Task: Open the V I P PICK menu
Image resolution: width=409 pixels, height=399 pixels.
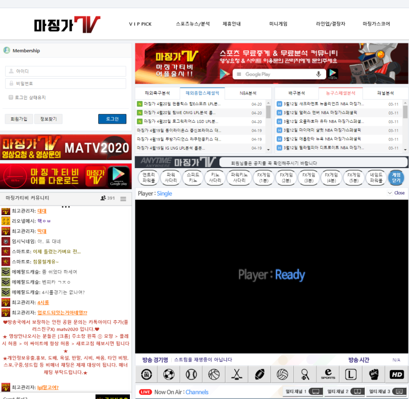Action: click(x=140, y=24)
